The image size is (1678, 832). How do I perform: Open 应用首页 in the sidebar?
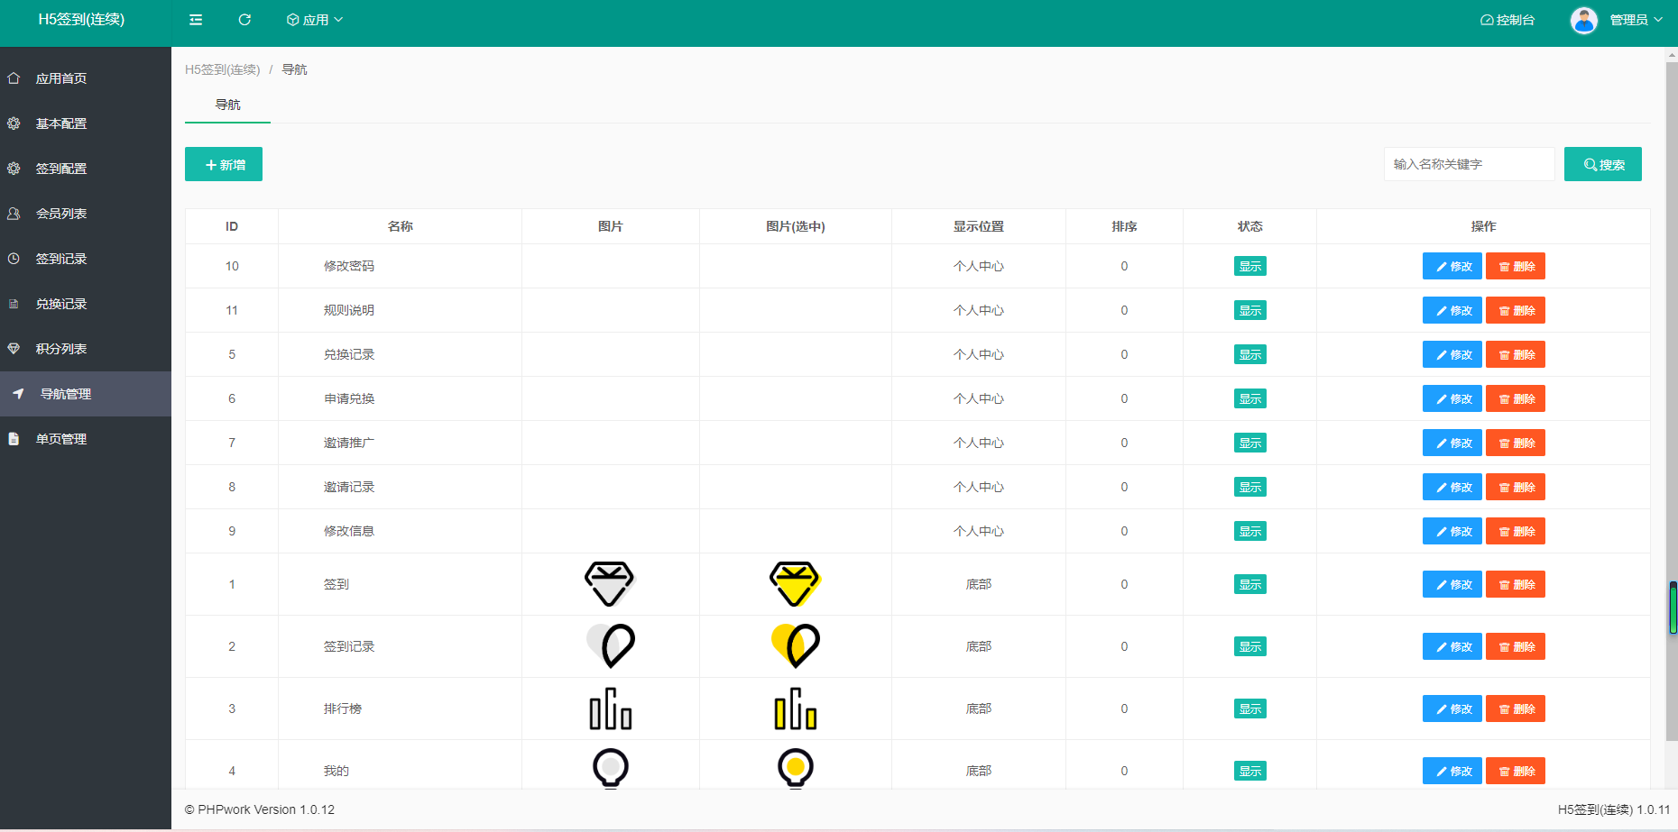pyautogui.click(x=86, y=78)
